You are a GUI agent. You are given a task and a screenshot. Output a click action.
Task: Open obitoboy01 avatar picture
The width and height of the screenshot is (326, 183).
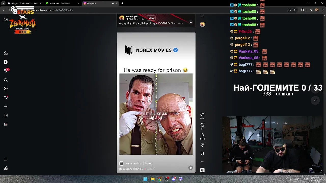coord(122,18)
